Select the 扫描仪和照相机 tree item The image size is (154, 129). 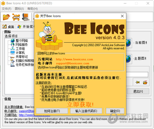point(22,61)
